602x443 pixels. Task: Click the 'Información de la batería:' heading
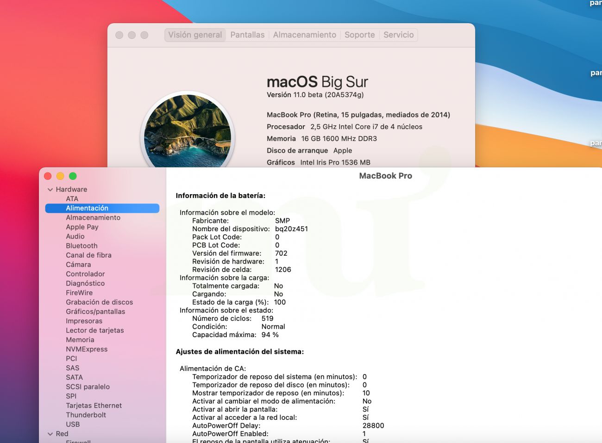[x=220, y=196]
